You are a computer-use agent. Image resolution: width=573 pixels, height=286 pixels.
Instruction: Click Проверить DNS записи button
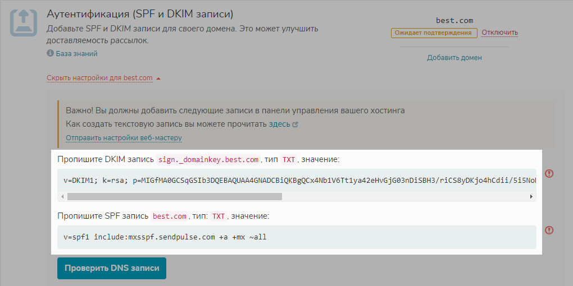(112, 268)
